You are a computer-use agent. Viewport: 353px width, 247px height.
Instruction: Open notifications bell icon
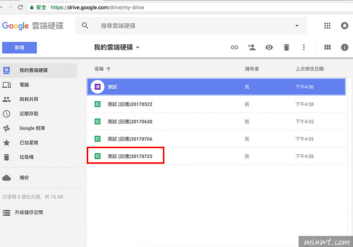coord(344,26)
